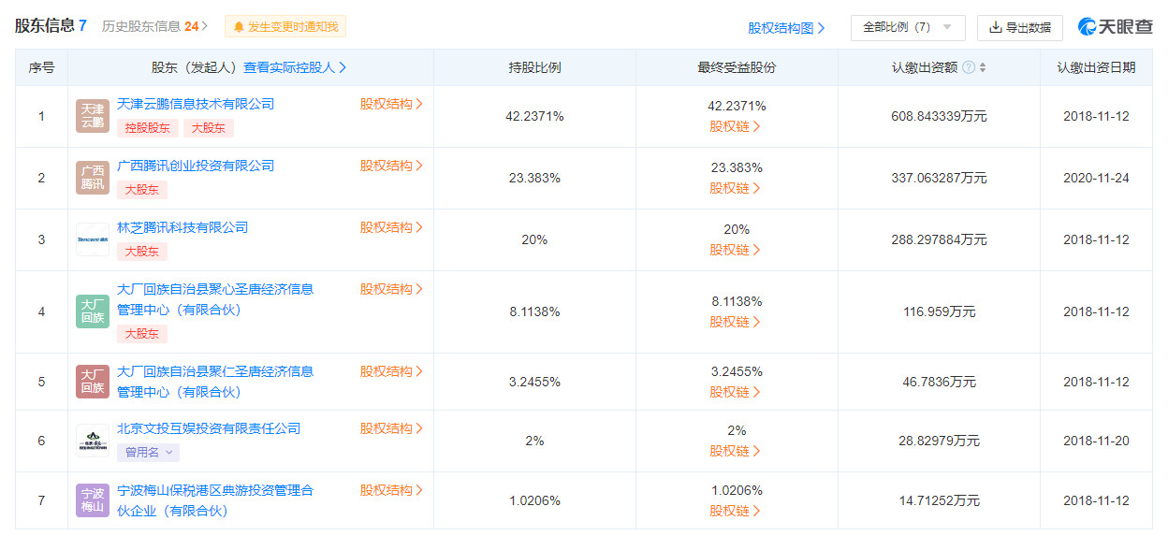Click the 广西腾讯 shareholder logo icon
This screenshot has width=1168, height=550.
pos(93,178)
